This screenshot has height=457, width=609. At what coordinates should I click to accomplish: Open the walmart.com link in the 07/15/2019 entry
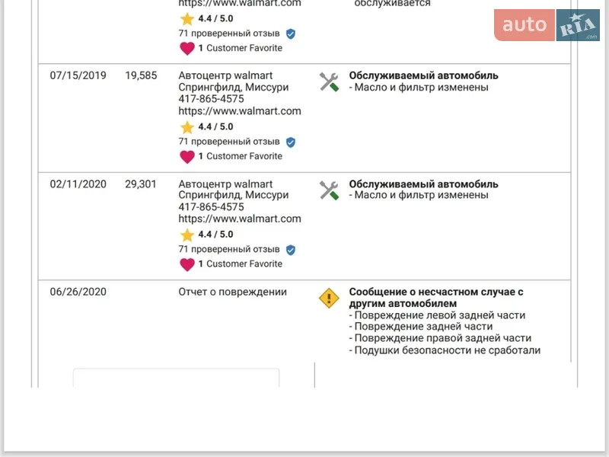239,111
